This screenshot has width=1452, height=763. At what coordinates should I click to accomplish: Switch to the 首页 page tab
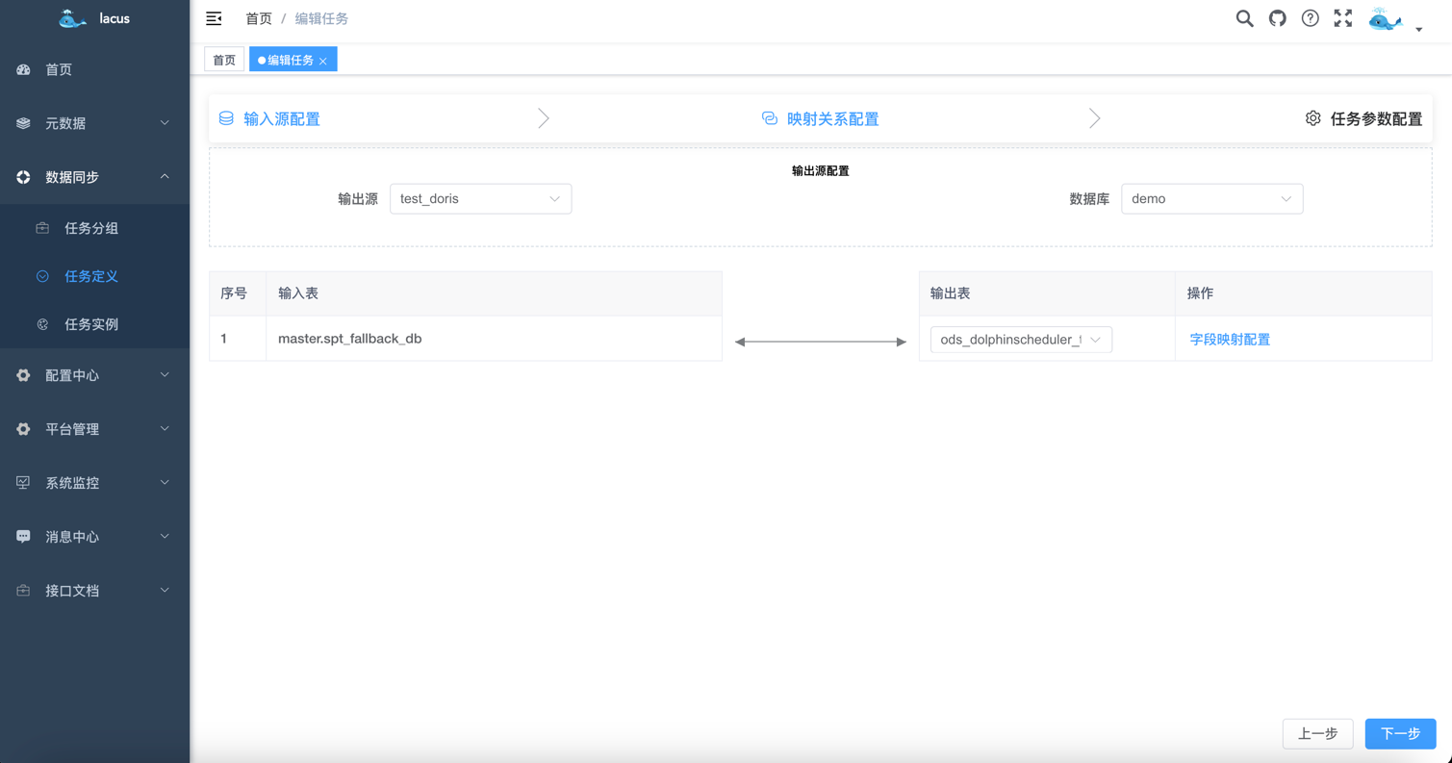(224, 60)
